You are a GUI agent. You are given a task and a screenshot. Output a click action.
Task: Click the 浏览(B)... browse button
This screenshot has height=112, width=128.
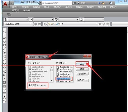pos(82,80)
